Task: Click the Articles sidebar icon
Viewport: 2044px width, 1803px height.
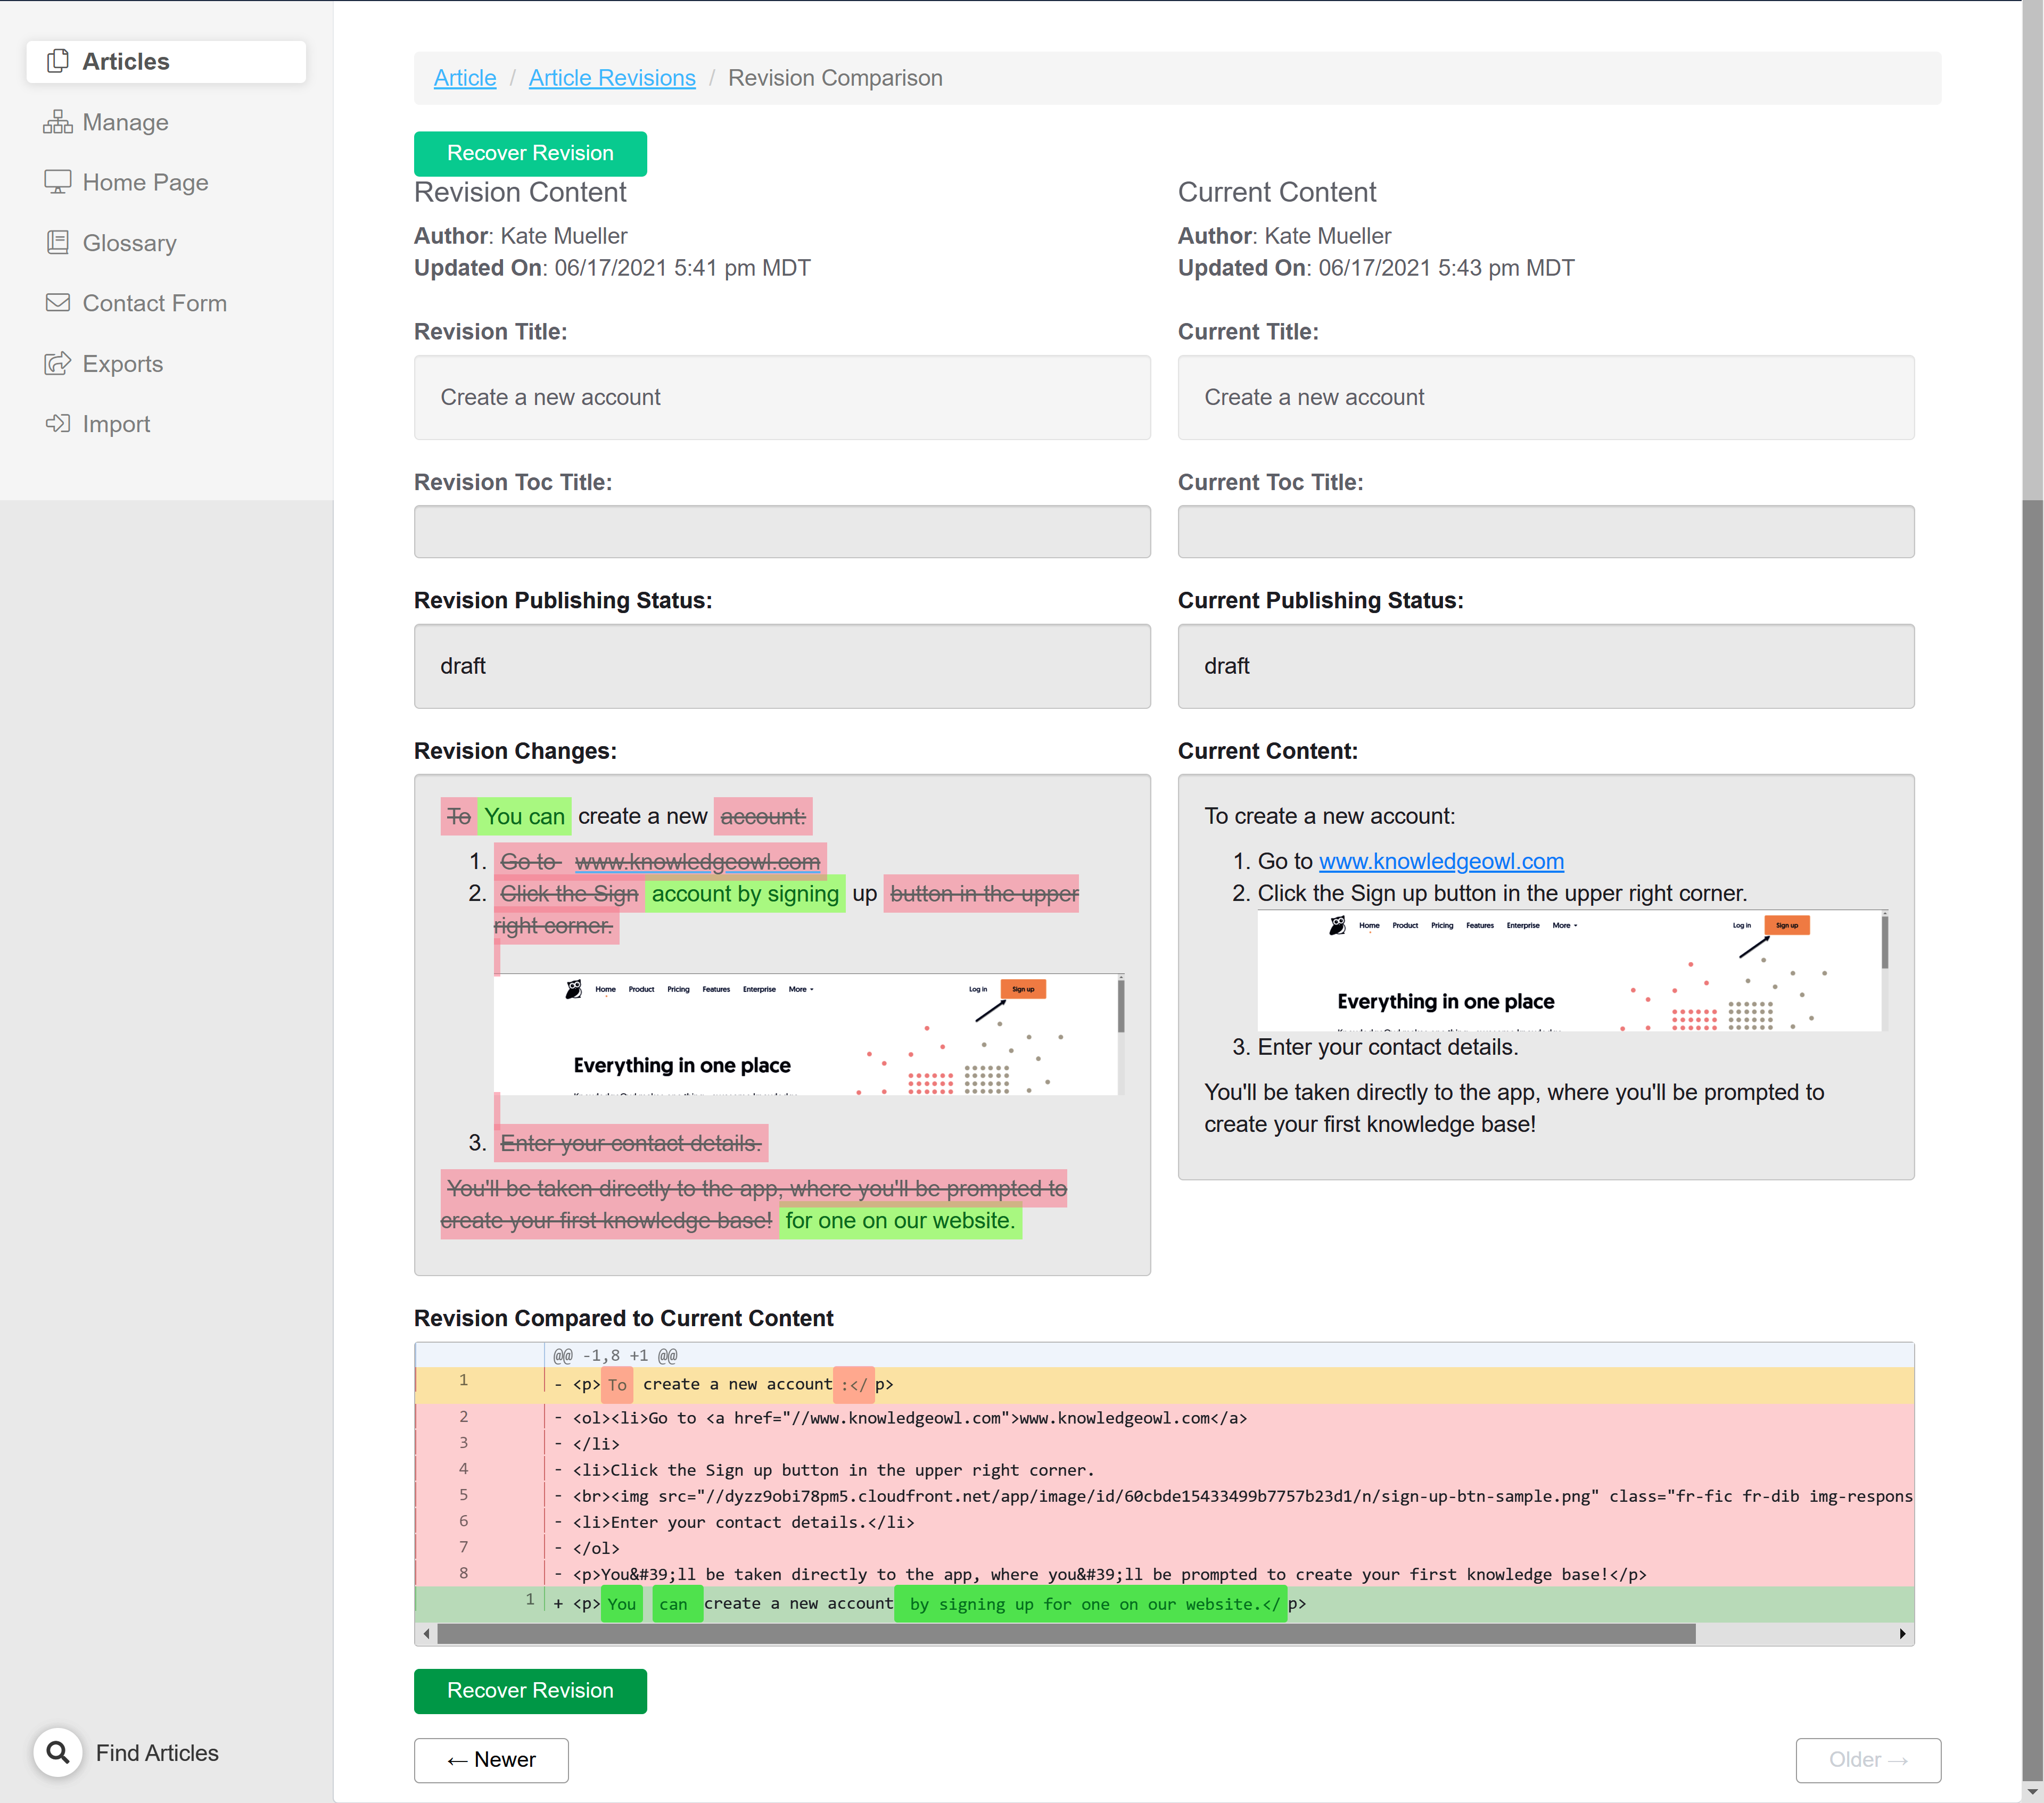Action: (58, 61)
